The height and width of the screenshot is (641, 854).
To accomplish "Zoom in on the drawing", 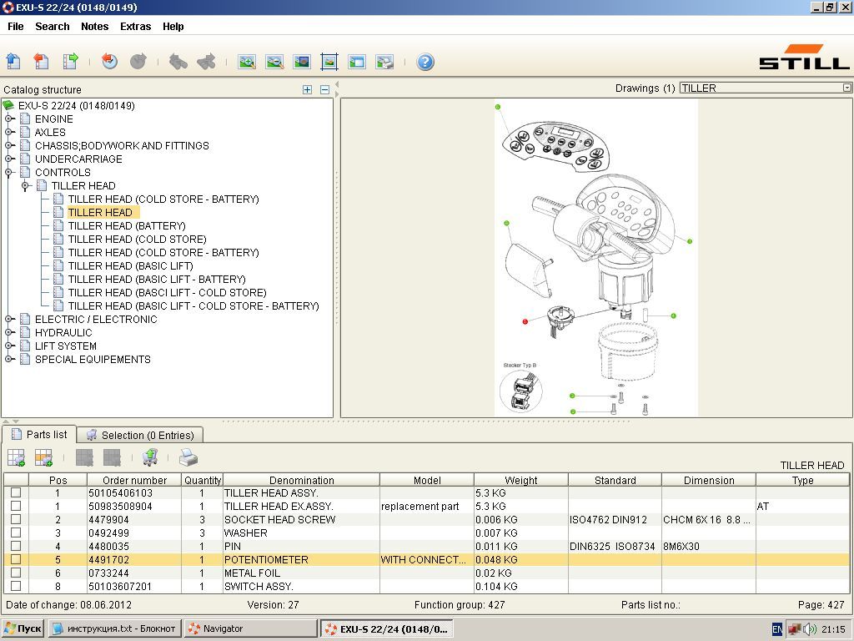I will pos(247,62).
